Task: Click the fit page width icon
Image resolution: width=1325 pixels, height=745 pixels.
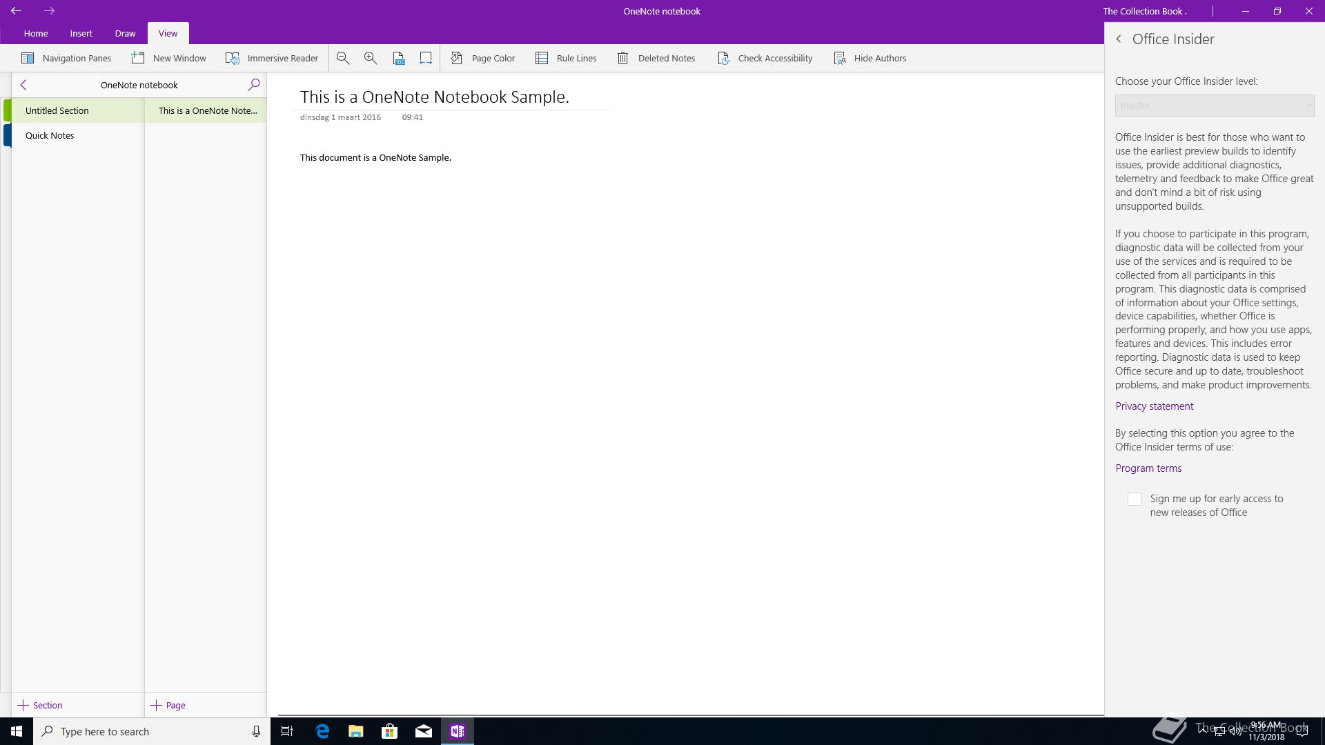Action: click(426, 58)
